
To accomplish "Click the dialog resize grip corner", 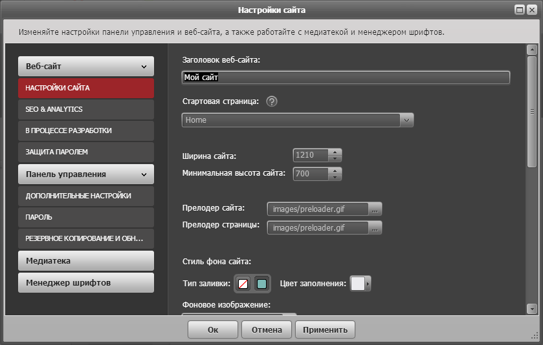I will (x=535, y=336).
